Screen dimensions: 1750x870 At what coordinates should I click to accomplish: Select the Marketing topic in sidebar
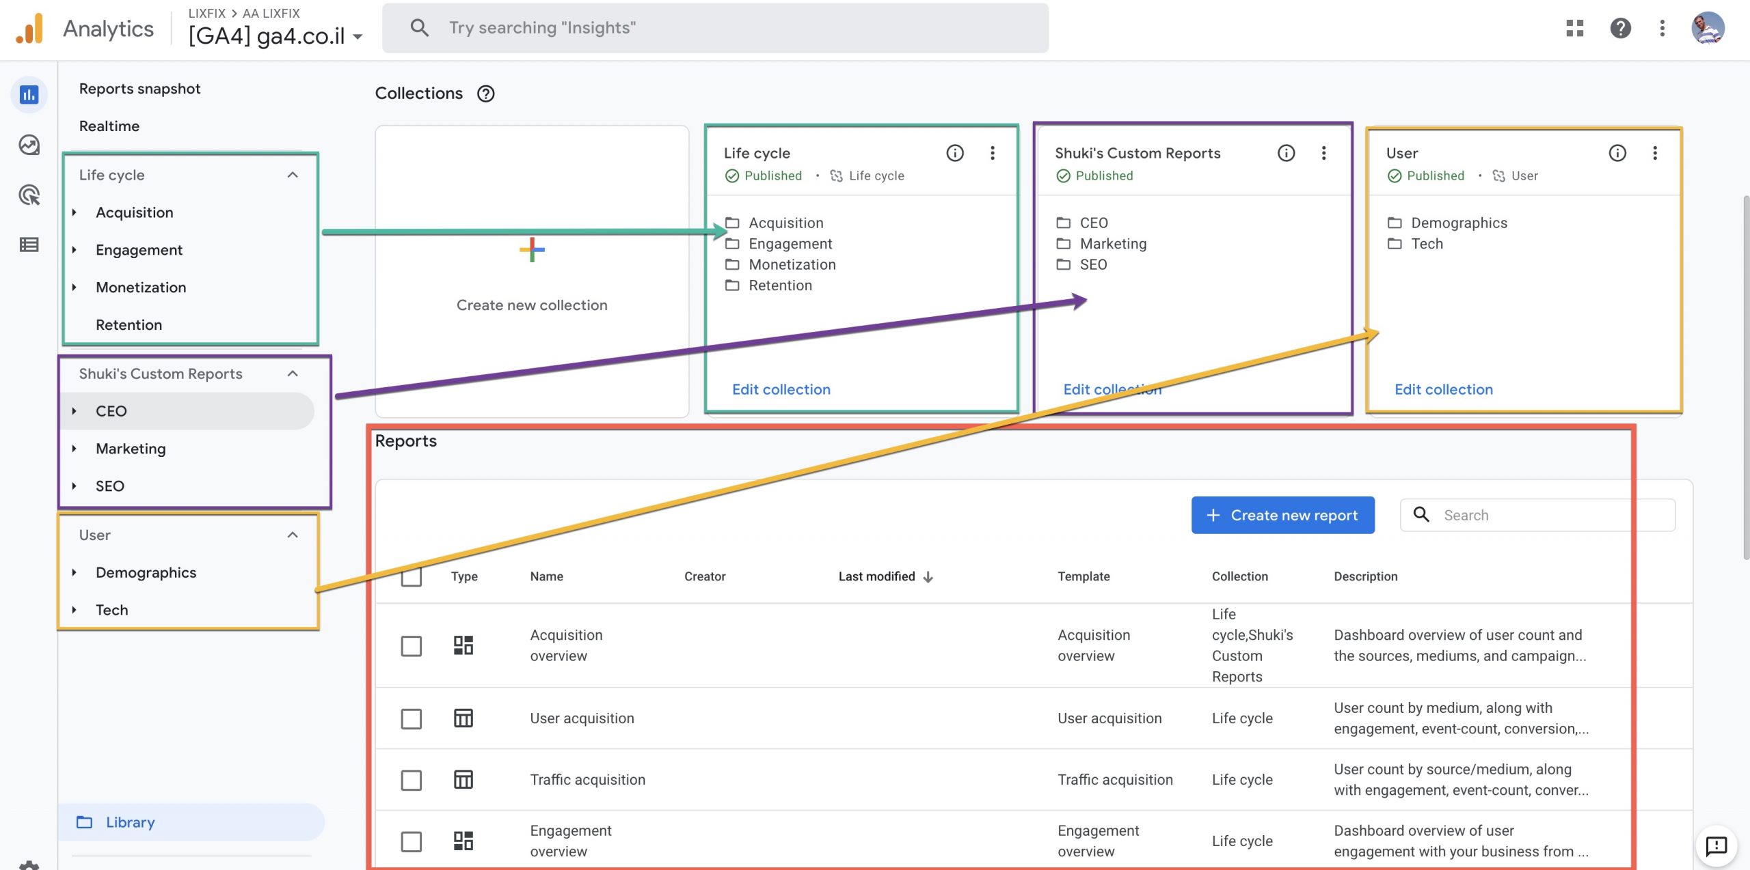tap(131, 449)
